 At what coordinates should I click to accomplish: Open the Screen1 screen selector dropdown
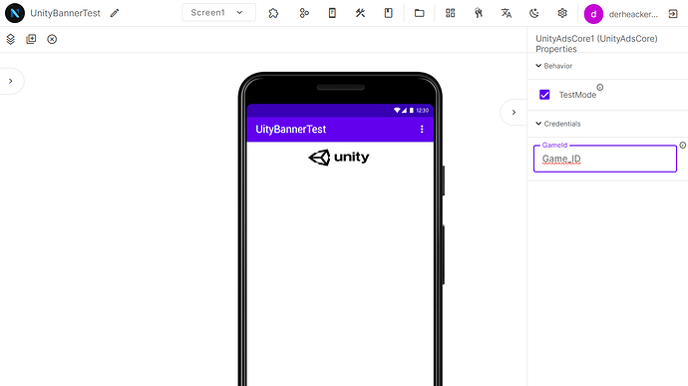[218, 13]
